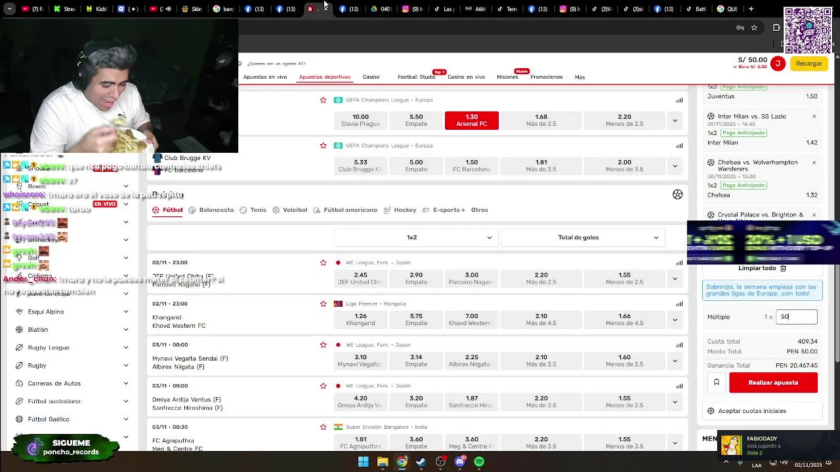The width and height of the screenshot is (840, 472).
Task: Bookmark this page with browser star icon
Action: (754, 28)
